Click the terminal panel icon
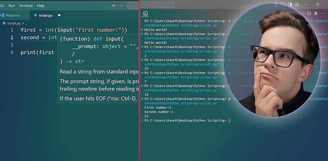The width and height of the screenshot is (328, 161). pos(145,14)
